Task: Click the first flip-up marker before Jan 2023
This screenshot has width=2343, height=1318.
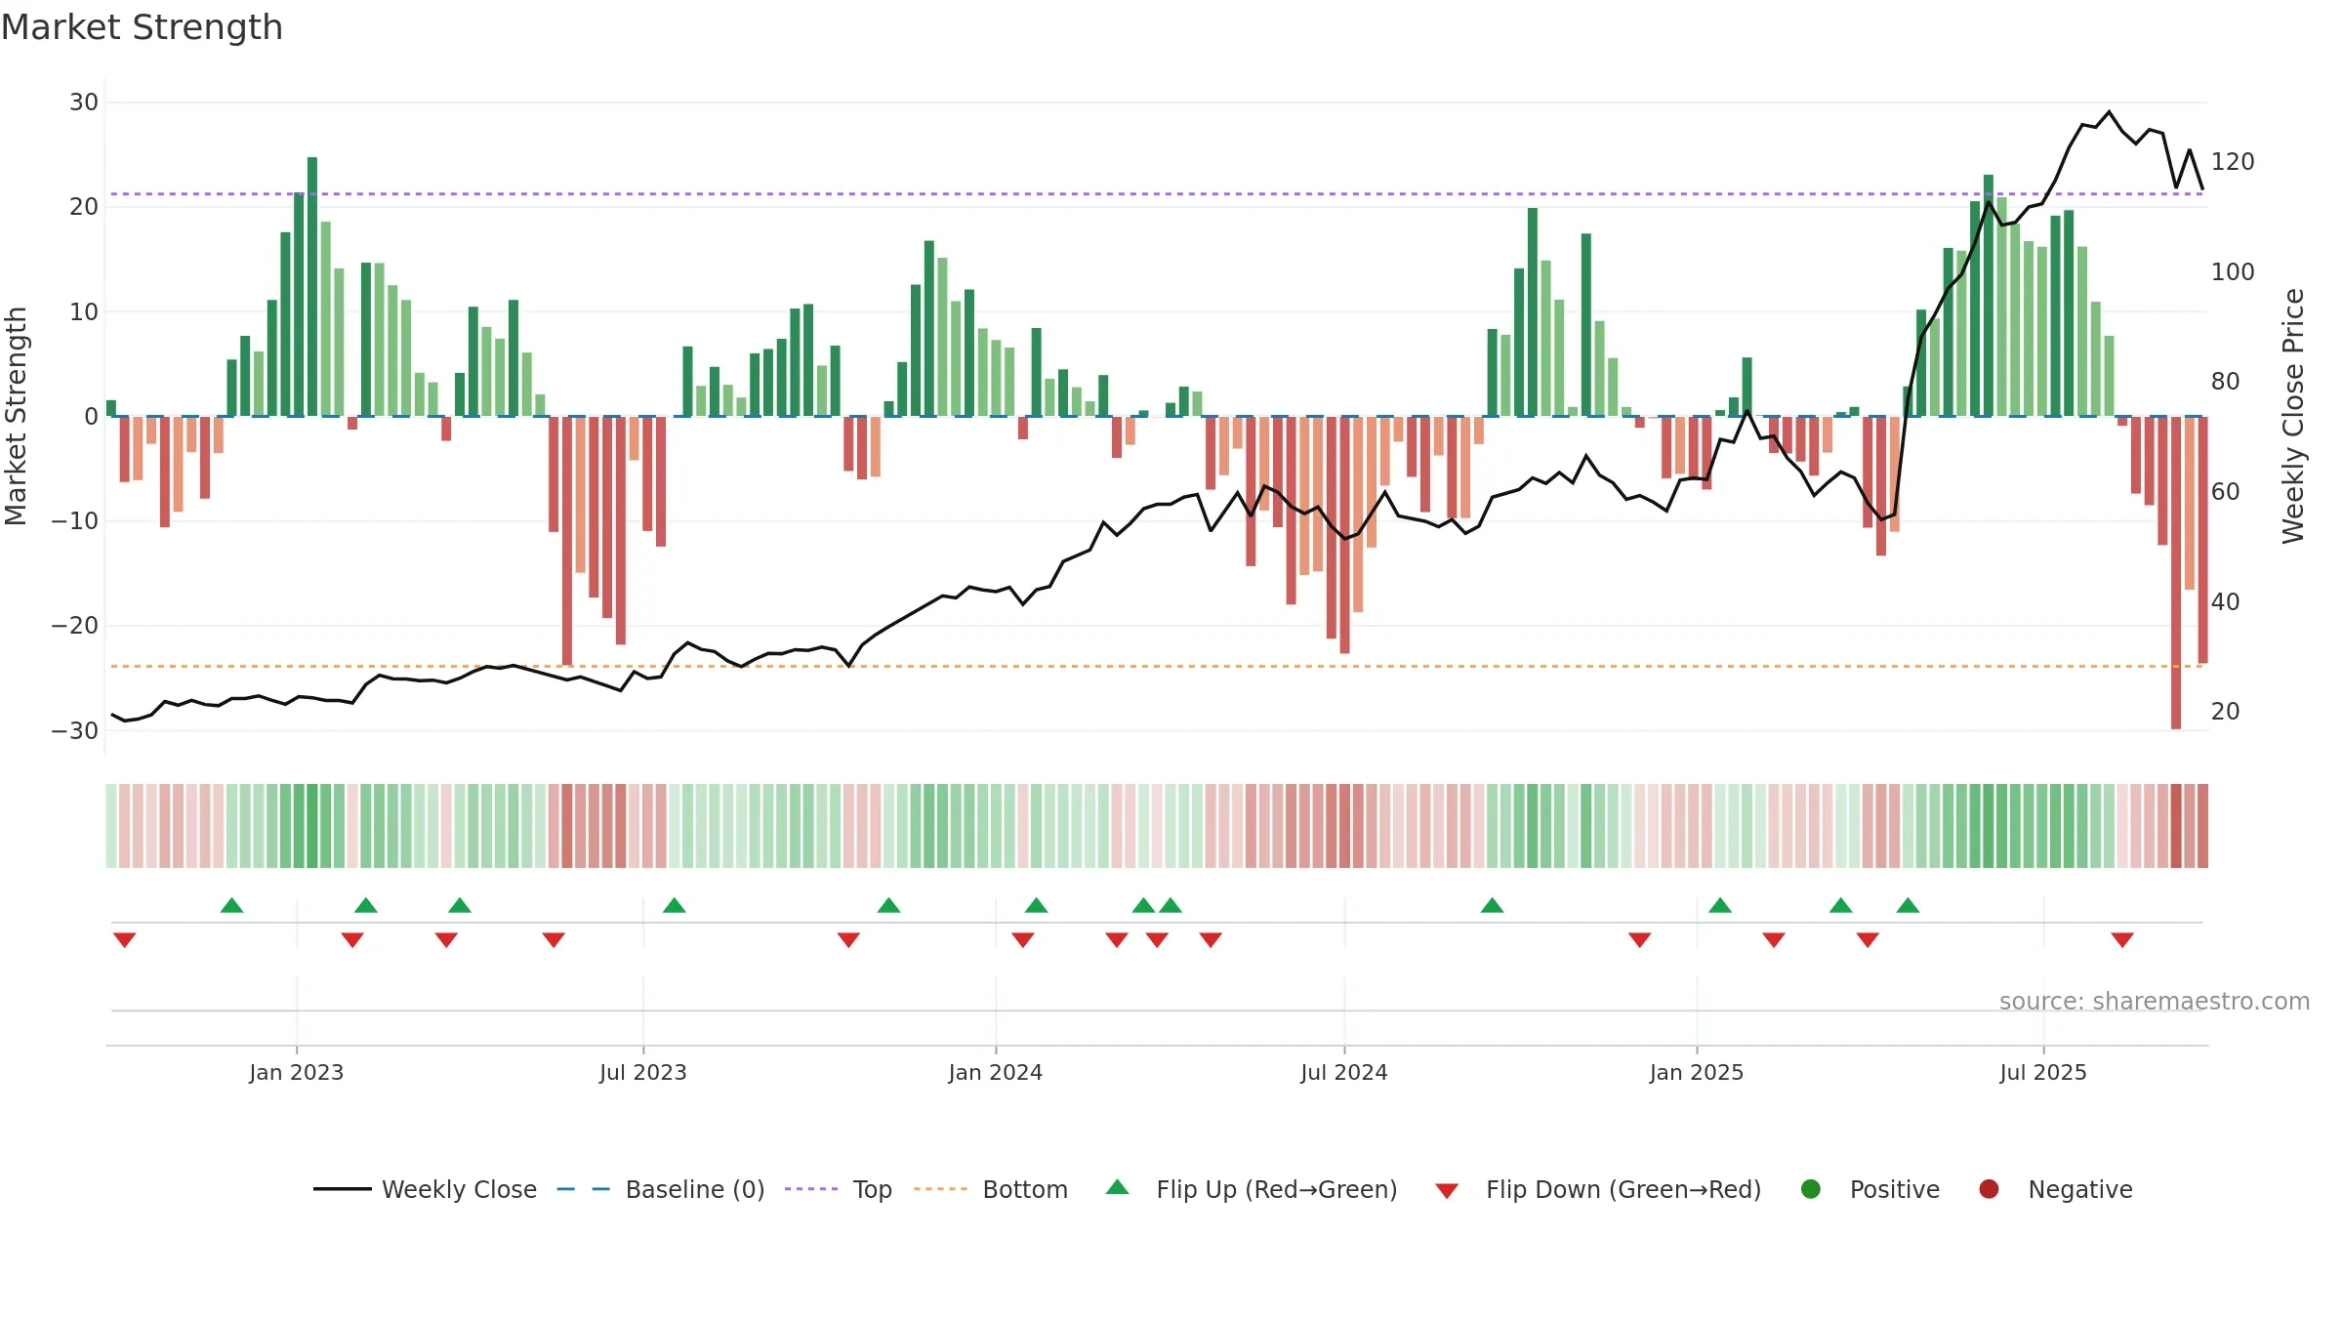Action: coord(231,905)
